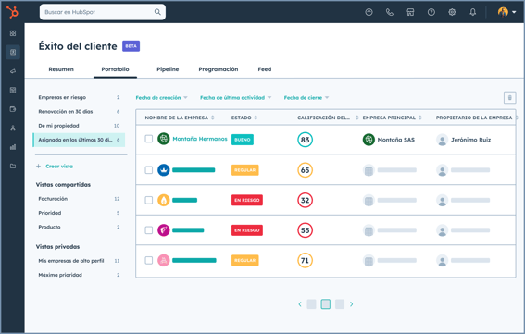
Task: Expand Fecha de cierre filter
Action: point(306,98)
